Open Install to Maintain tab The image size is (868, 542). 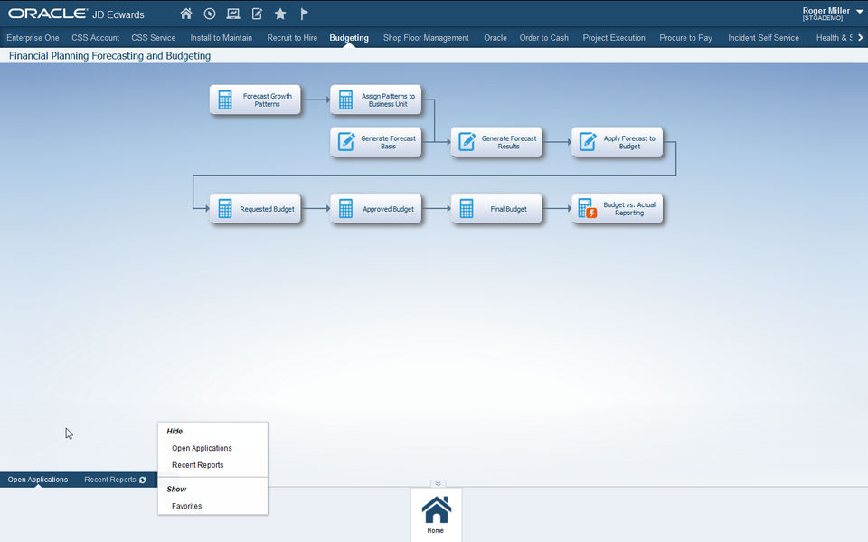[x=222, y=38]
